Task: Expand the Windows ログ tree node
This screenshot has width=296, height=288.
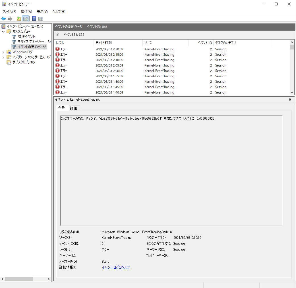Action: [3, 52]
